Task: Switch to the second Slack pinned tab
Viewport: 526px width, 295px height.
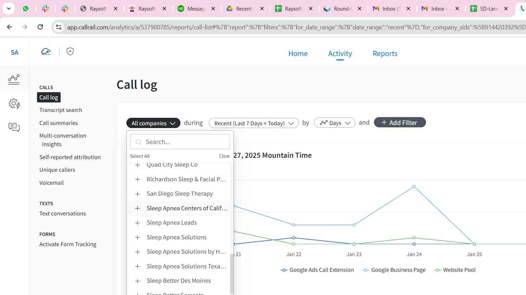Action: (x=65, y=9)
